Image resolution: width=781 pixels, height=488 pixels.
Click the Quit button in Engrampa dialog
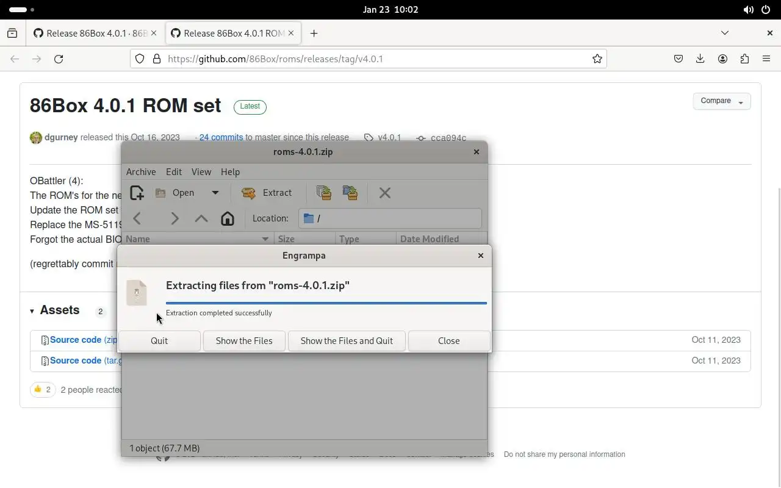(159, 341)
